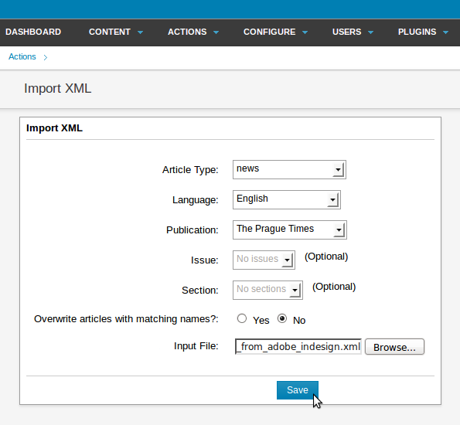Open the Issue dropdown
460x425 pixels.
point(264,260)
